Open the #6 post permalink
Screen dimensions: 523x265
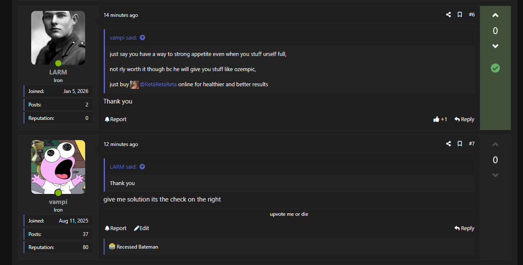coord(472,15)
